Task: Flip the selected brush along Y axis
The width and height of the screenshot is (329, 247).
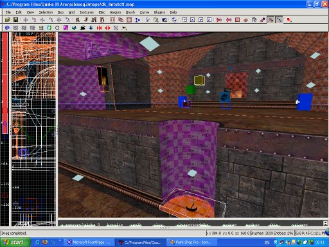Action: (x=42, y=20)
